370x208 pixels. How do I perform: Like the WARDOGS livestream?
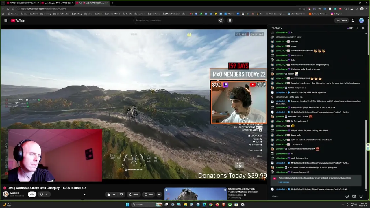point(111,194)
